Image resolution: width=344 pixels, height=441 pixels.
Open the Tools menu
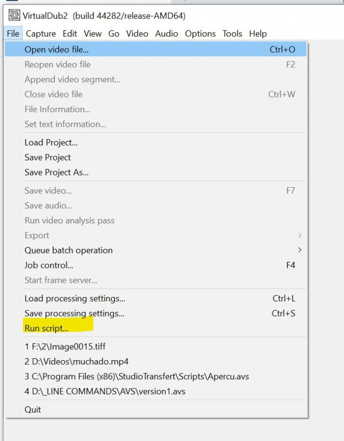pos(232,33)
